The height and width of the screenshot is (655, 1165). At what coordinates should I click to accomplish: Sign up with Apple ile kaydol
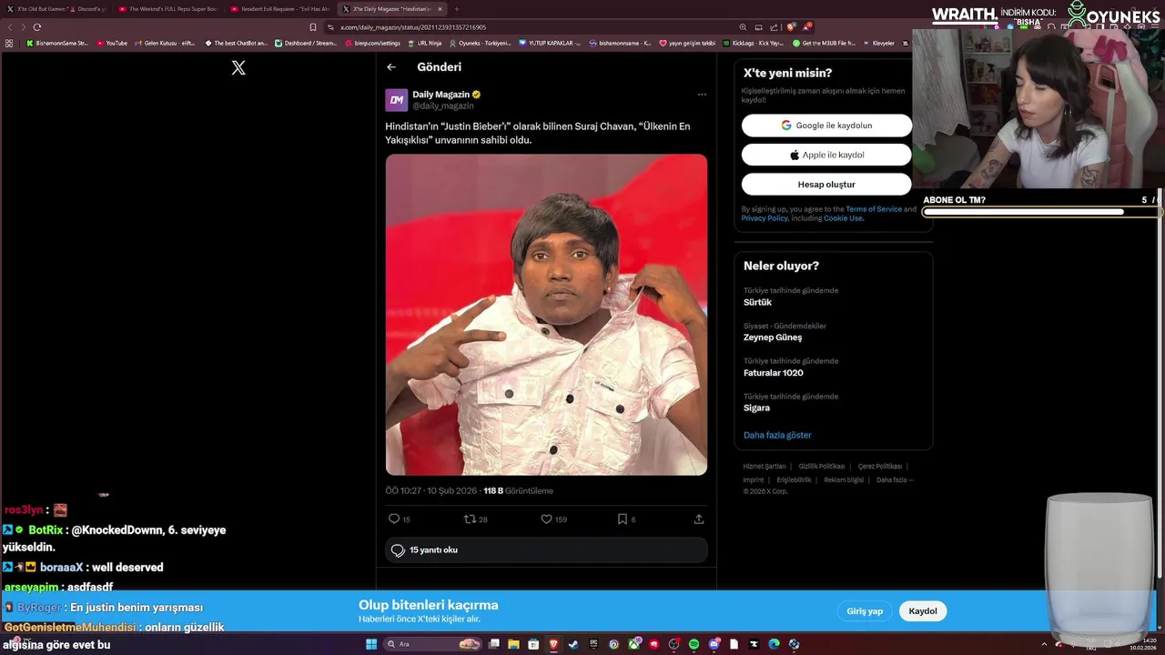(x=826, y=155)
